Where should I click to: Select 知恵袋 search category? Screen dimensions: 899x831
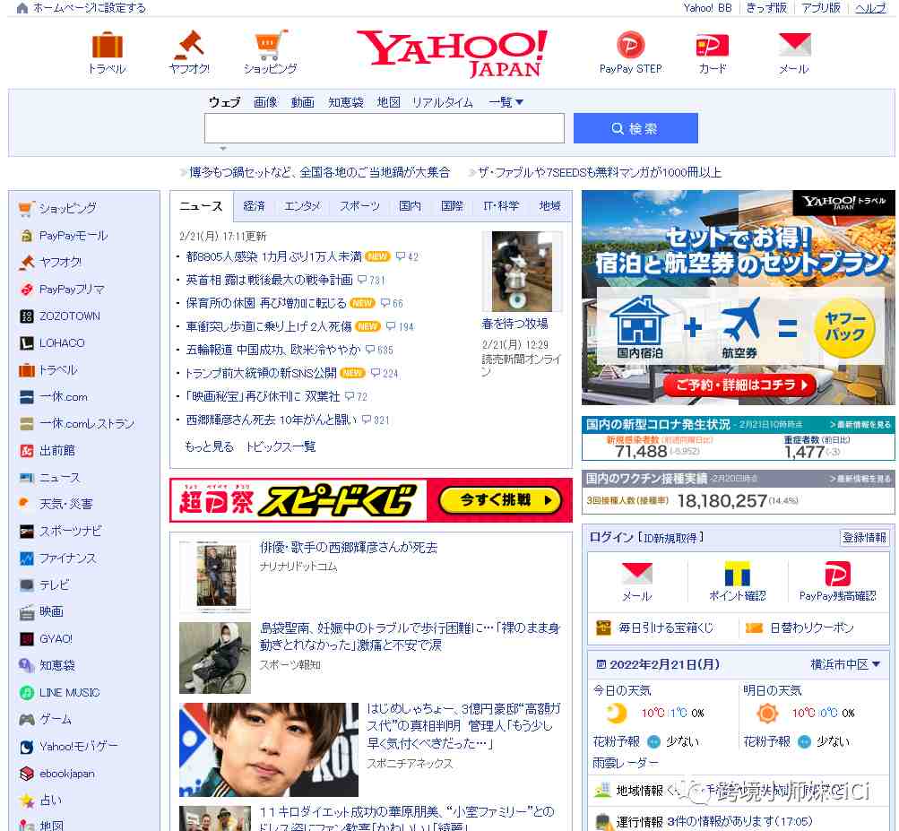(346, 102)
